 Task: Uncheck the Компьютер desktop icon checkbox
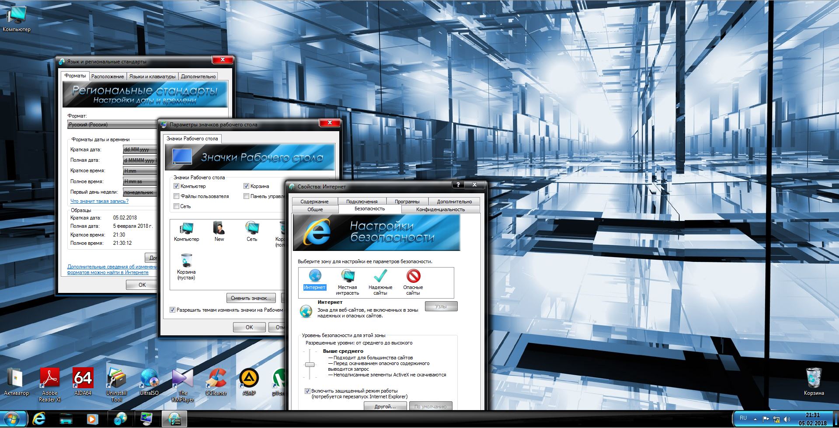tap(177, 186)
